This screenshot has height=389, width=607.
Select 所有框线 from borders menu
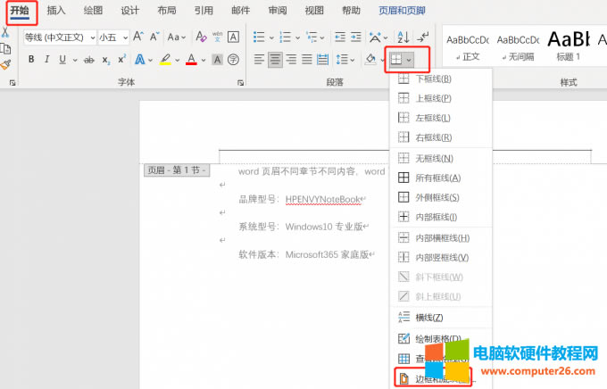point(437,178)
